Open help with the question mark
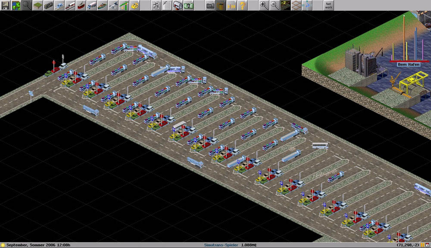Screen dimensions: 431x248 (x=243, y=5)
